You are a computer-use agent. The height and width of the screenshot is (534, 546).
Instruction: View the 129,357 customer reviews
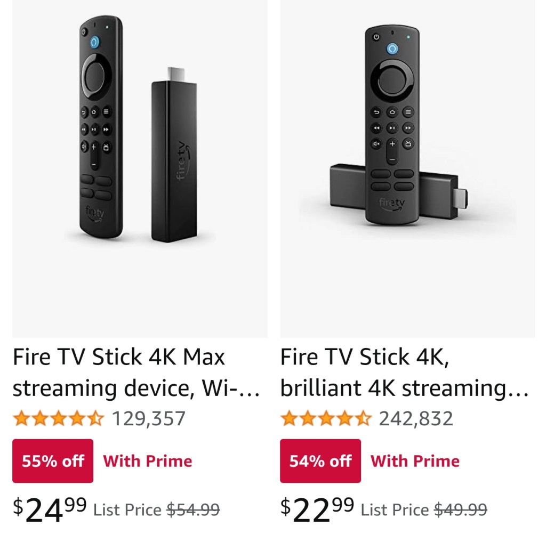148,418
